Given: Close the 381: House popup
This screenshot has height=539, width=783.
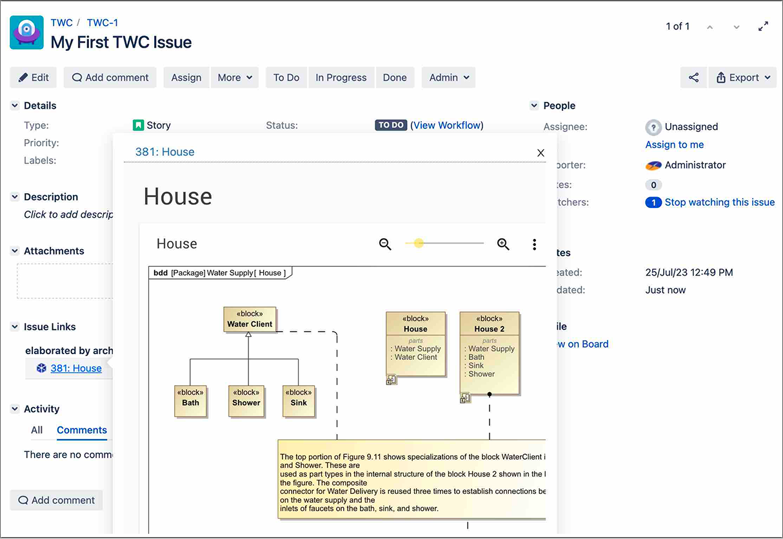Looking at the screenshot, I should (540, 153).
